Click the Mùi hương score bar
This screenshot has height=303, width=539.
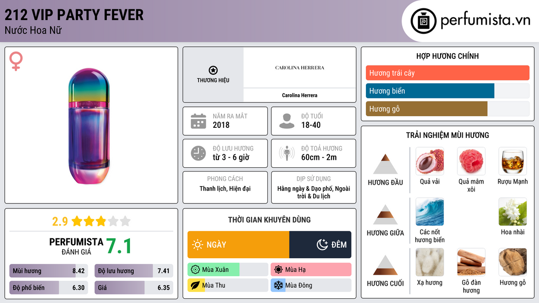[48, 271]
